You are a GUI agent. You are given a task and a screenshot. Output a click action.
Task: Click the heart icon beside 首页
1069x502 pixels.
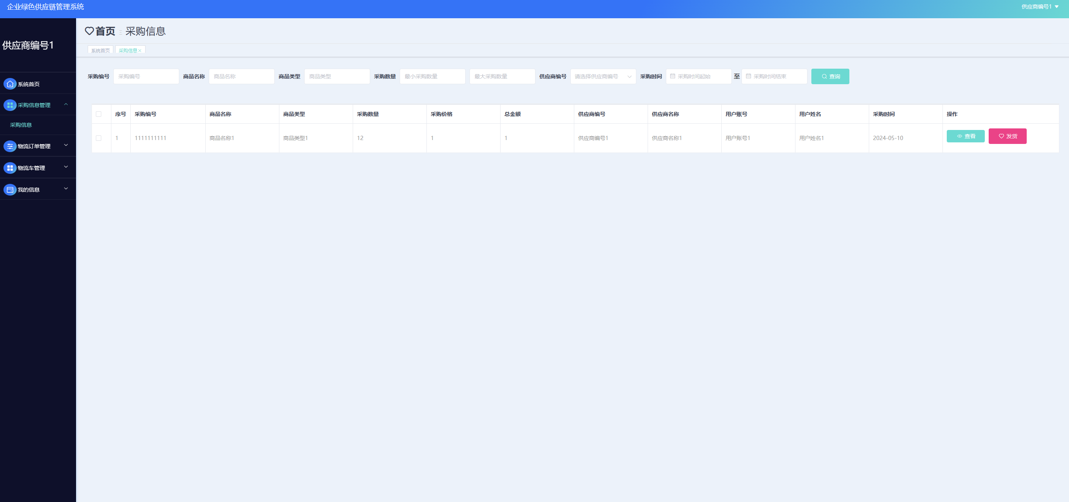(x=89, y=31)
